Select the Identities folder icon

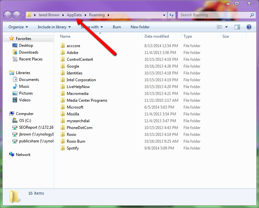(63, 73)
